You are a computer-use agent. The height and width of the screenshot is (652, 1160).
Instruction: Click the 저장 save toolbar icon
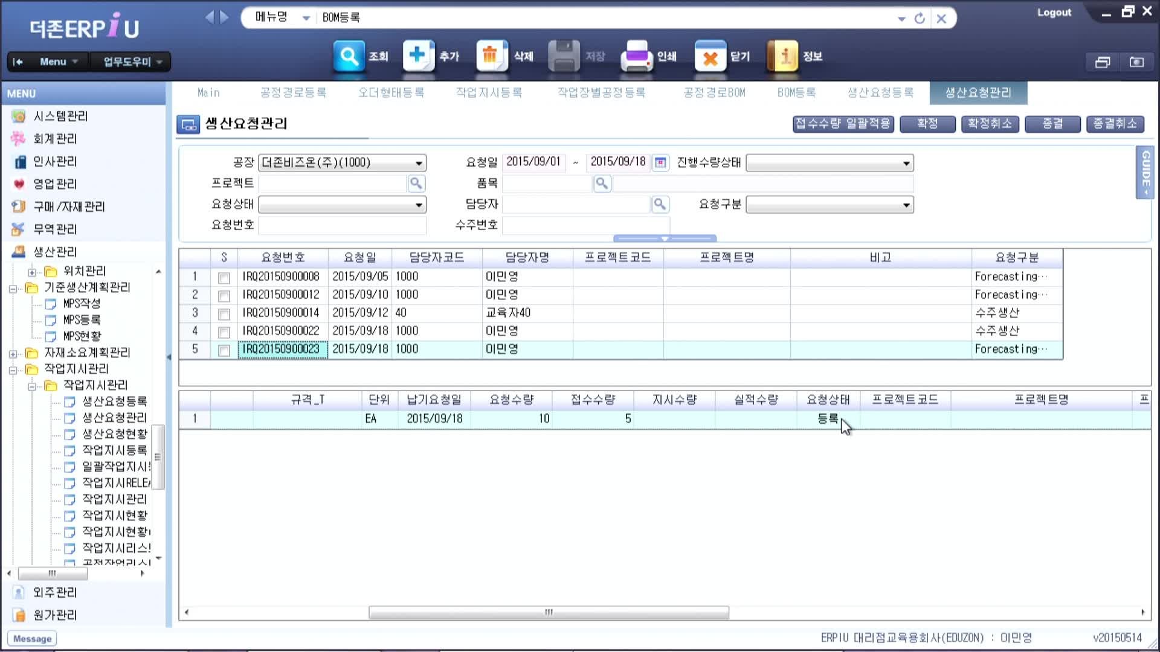[x=564, y=57]
